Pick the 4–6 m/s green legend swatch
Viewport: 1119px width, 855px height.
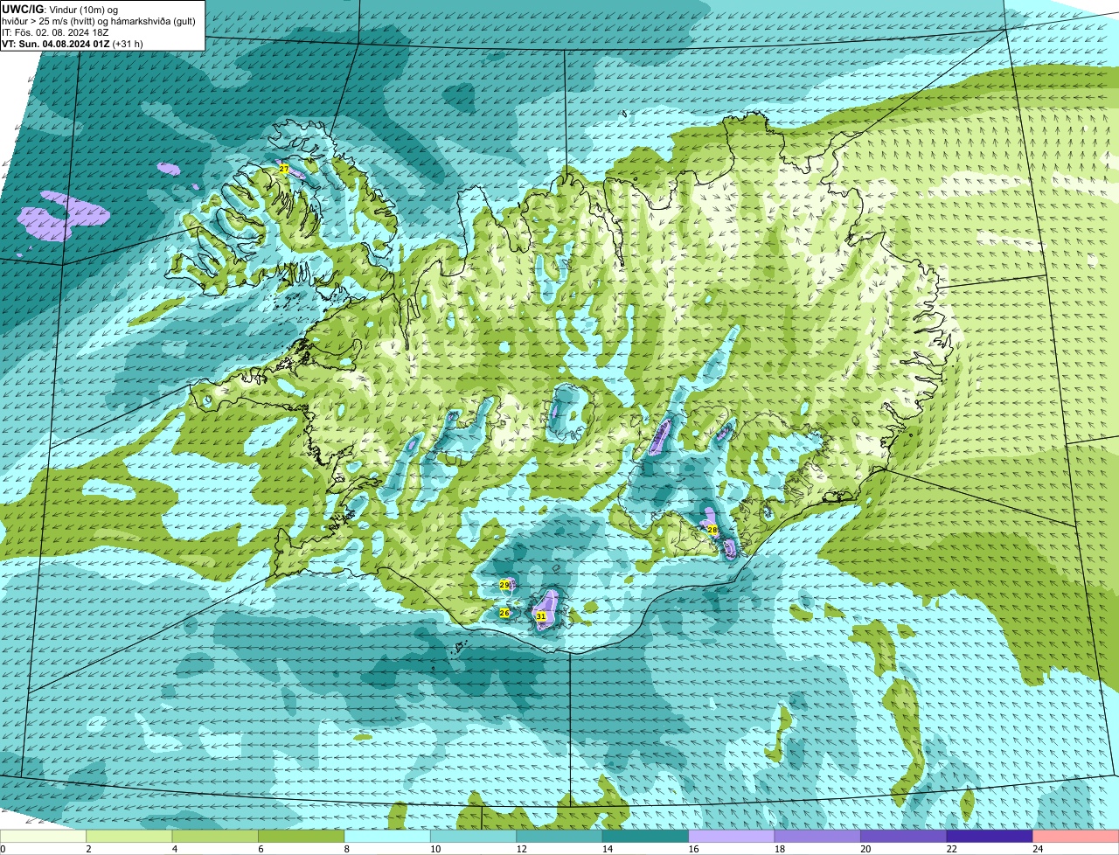point(215,837)
